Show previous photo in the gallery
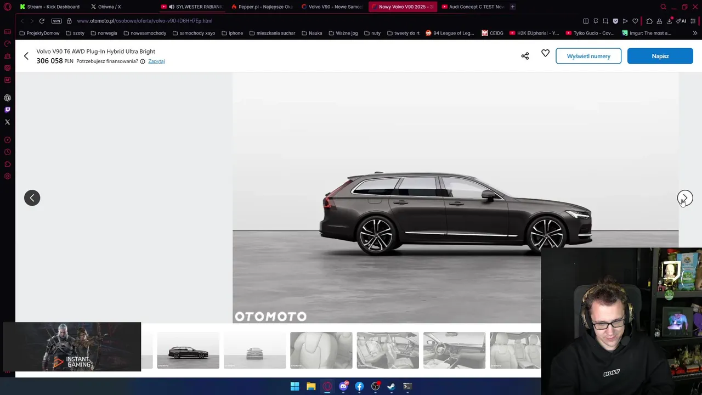This screenshot has width=702, height=395. point(32,198)
